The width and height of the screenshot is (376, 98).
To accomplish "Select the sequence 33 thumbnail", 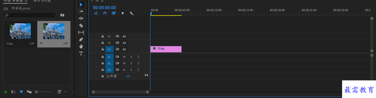I will (x=54, y=31).
